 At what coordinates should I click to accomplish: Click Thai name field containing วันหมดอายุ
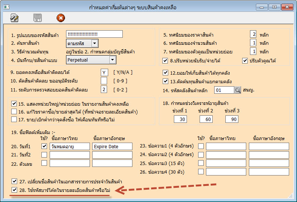point(70,146)
